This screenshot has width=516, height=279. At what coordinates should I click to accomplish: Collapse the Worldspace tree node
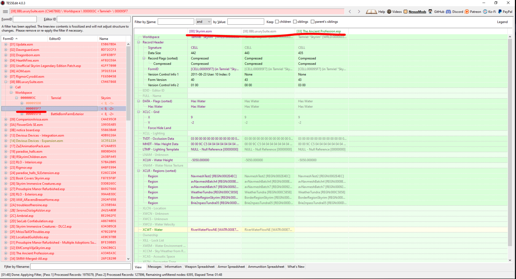click(x=11, y=93)
